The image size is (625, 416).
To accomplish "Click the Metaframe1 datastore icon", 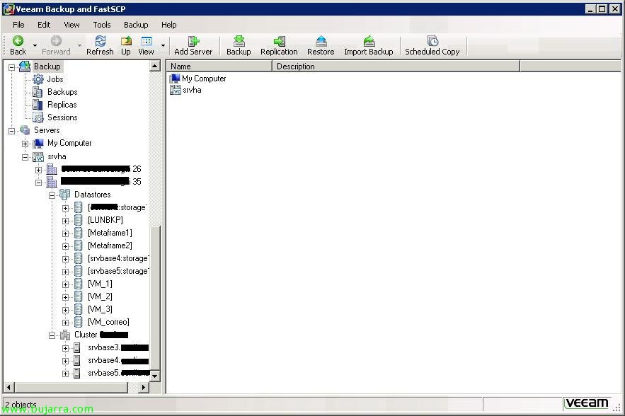I will [78, 233].
